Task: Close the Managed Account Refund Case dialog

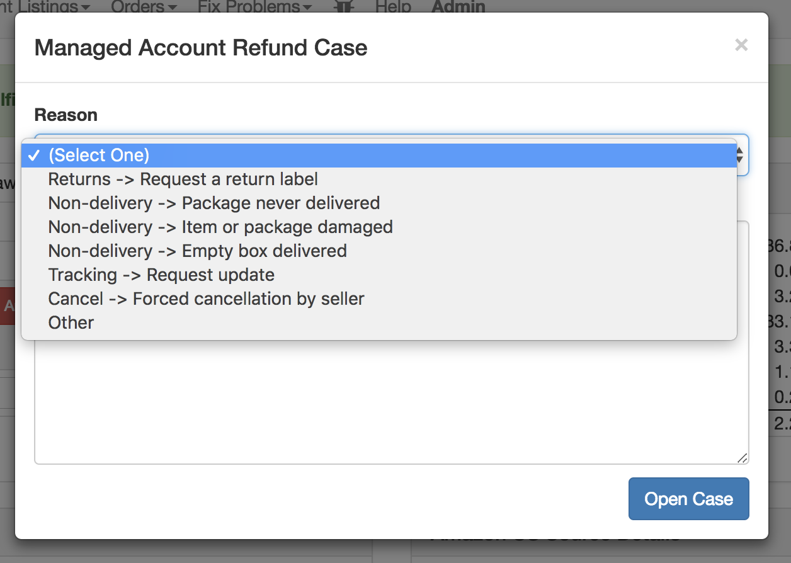Action: (x=741, y=45)
